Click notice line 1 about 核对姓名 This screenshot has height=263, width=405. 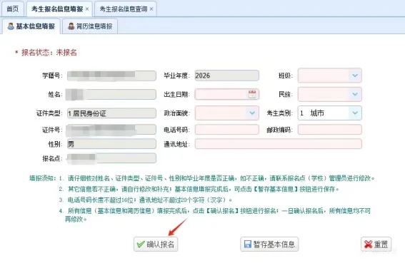(x=216, y=178)
